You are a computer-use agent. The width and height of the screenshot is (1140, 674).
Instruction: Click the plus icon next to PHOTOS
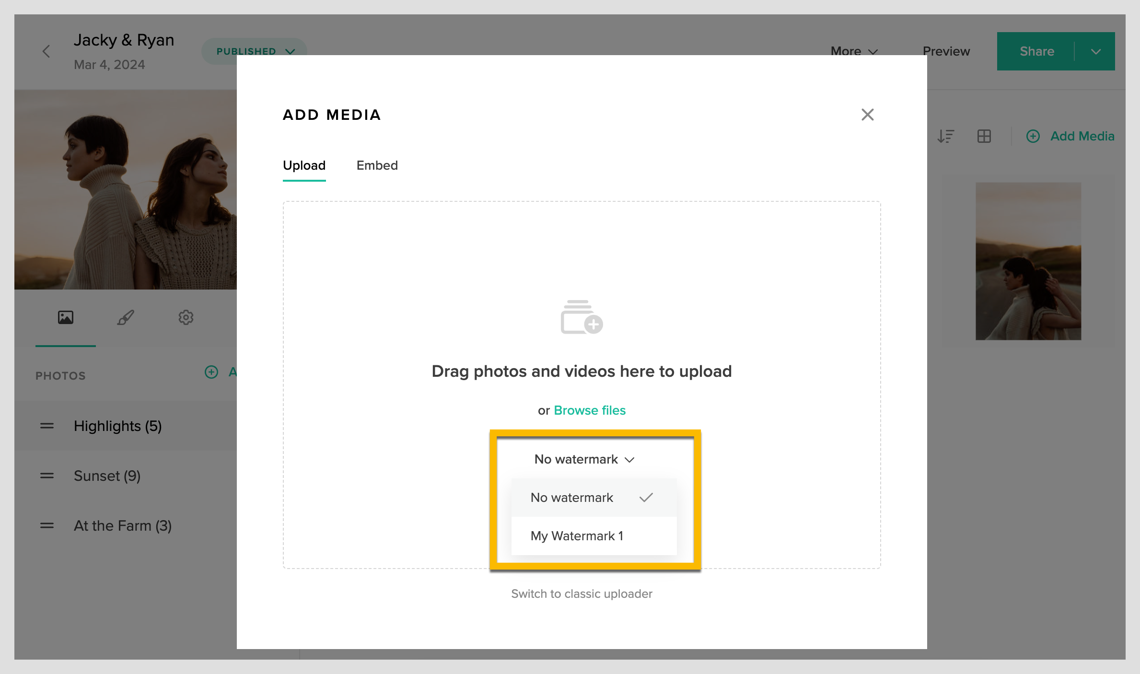[x=211, y=372]
